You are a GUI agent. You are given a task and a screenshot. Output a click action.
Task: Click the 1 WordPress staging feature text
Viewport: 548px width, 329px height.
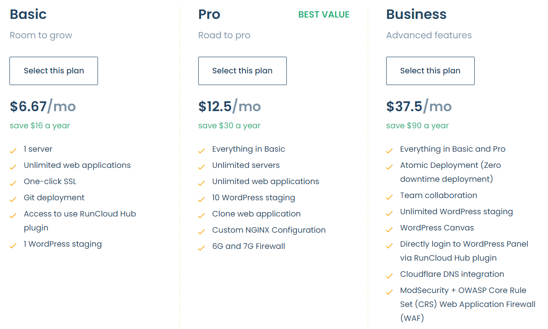coord(62,244)
